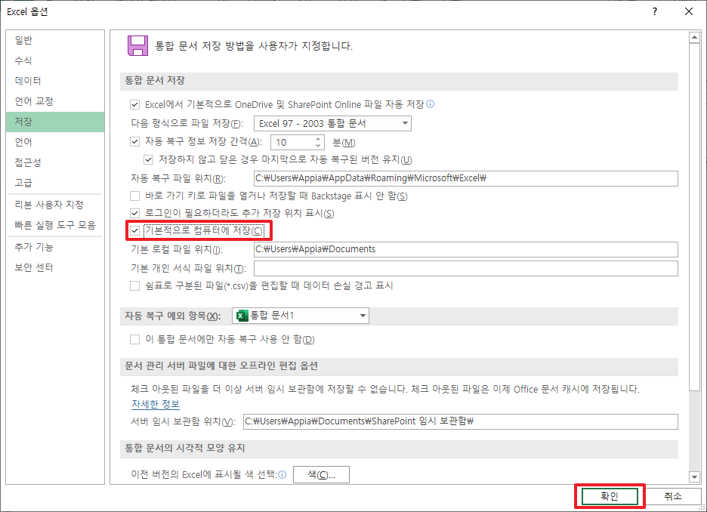The width and height of the screenshot is (707, 512).
Task: Click the 확인 button
Action: (610, 496)
